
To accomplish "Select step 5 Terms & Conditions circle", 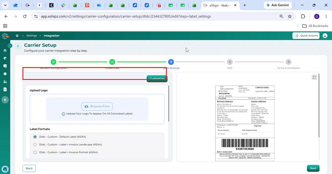I will pyautogui.click(x=288, y=62).
